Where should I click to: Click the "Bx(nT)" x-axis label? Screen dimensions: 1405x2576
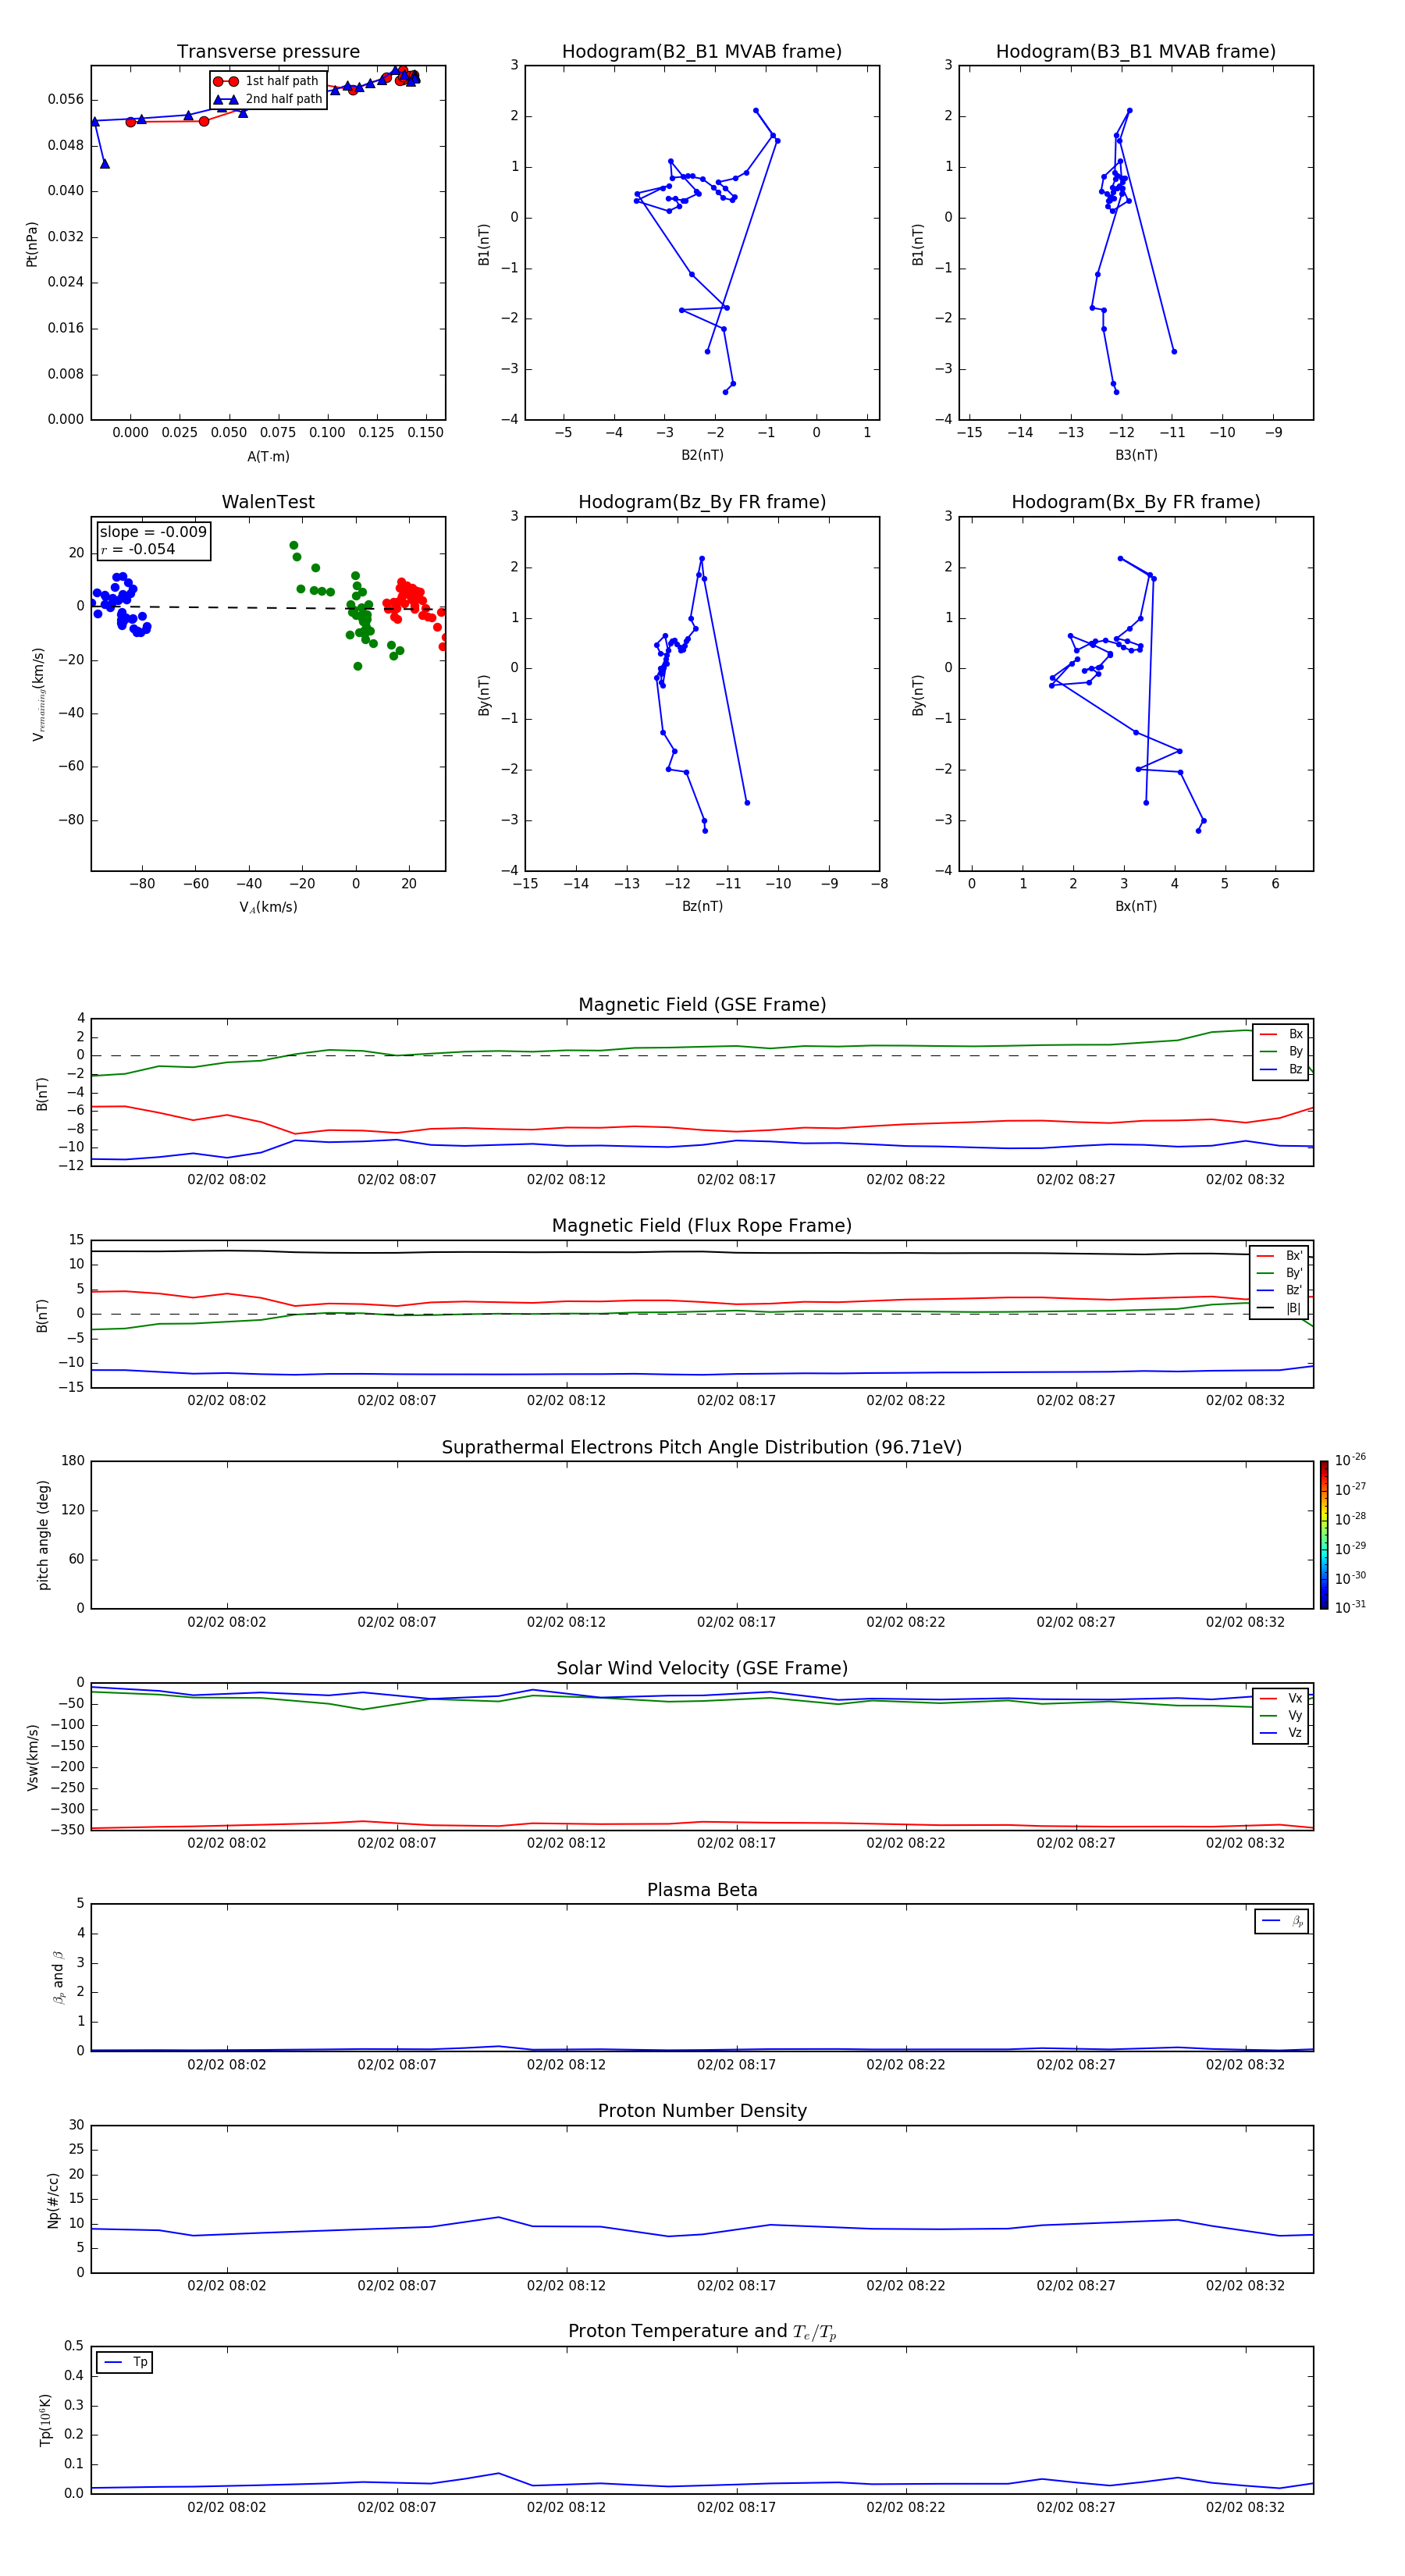(1136, 906)
